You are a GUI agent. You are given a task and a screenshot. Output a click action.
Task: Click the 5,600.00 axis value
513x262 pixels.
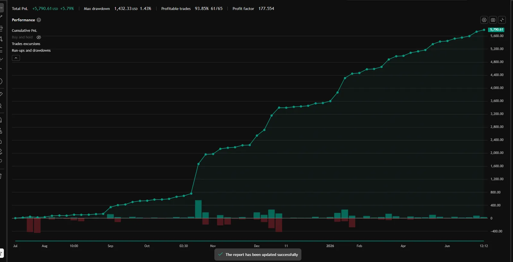point(497,36)
